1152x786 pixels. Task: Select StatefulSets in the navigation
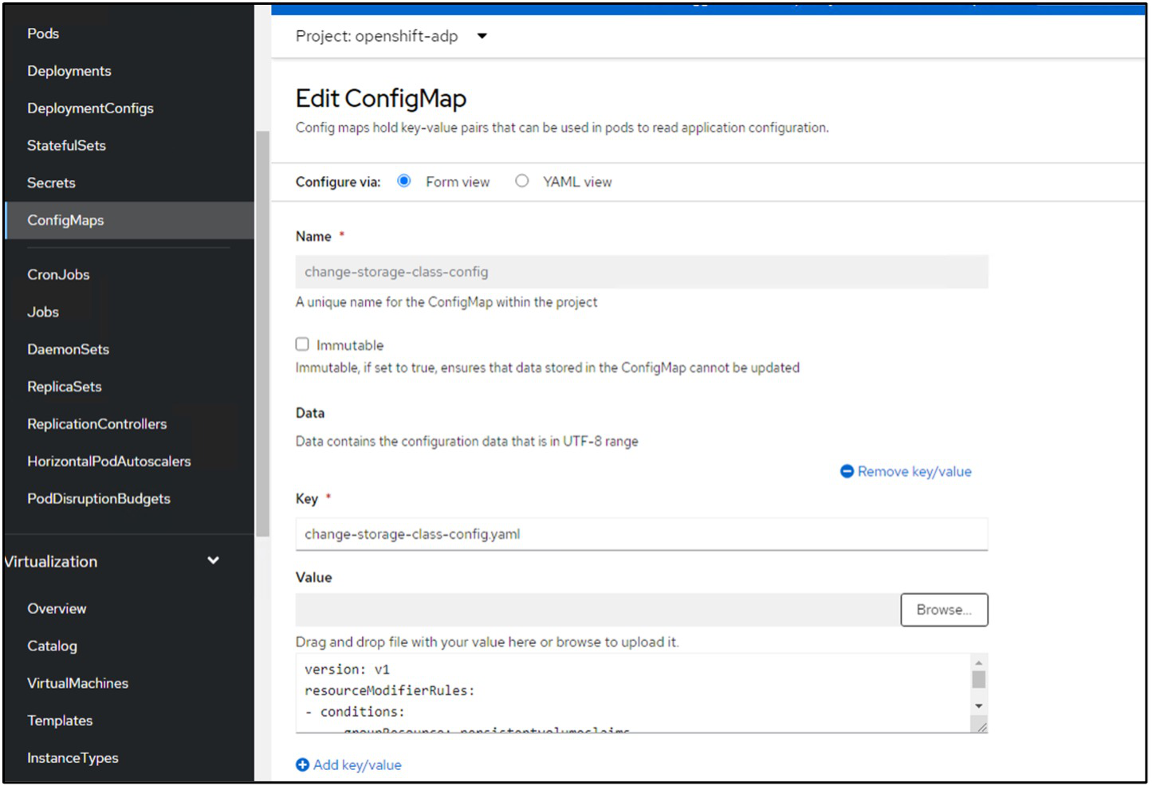[66, 146]
